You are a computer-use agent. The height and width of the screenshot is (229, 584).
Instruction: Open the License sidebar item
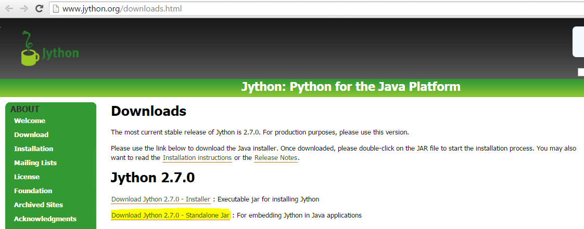(x=27, y=177)
